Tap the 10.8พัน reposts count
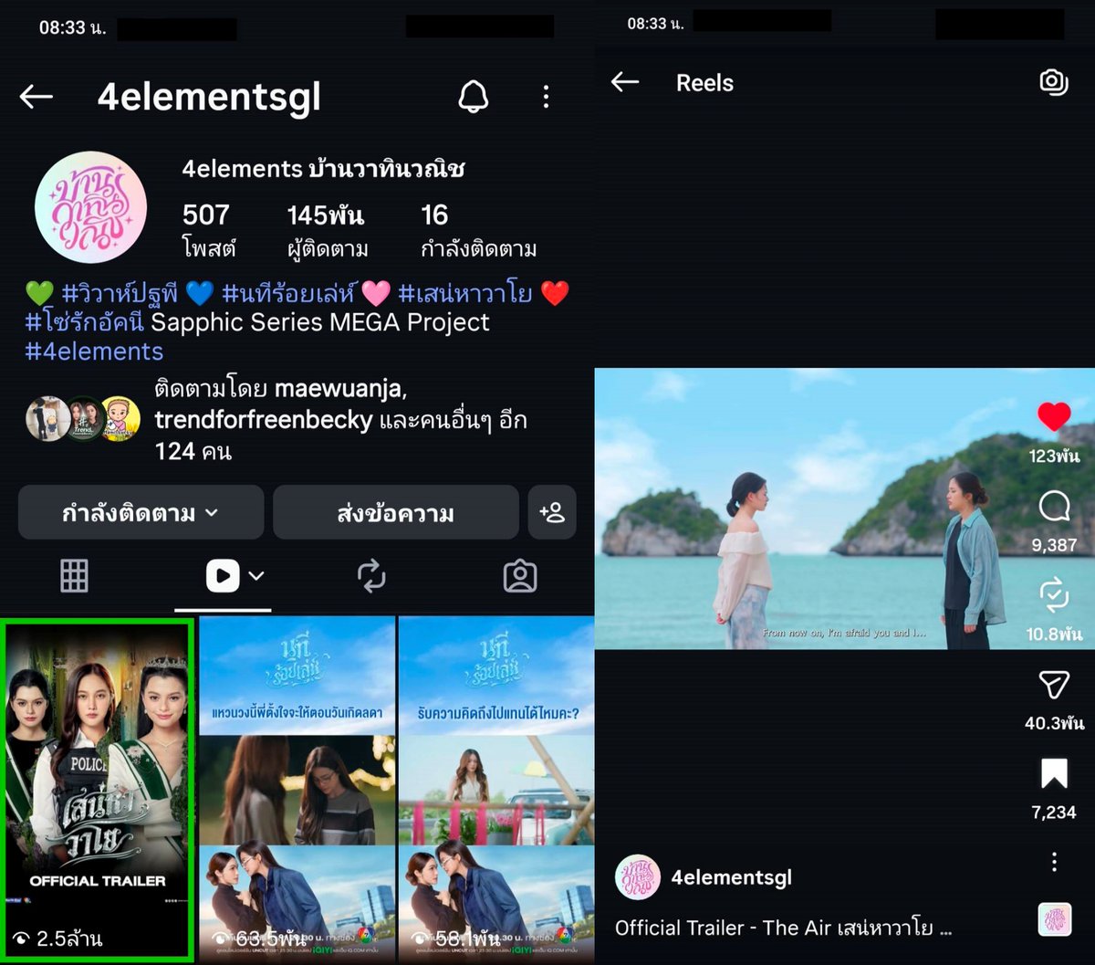 point(1054,634)
